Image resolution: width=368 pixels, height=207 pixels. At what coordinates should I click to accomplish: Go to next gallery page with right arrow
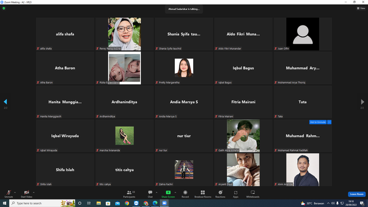[362, 102]
